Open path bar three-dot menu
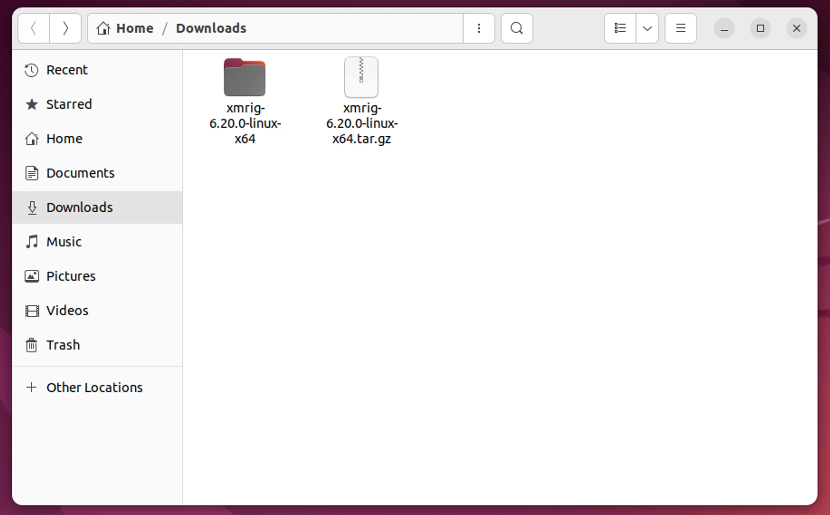Image resolution: width=830 pixels, height=515 pixels. coord(479,28)
